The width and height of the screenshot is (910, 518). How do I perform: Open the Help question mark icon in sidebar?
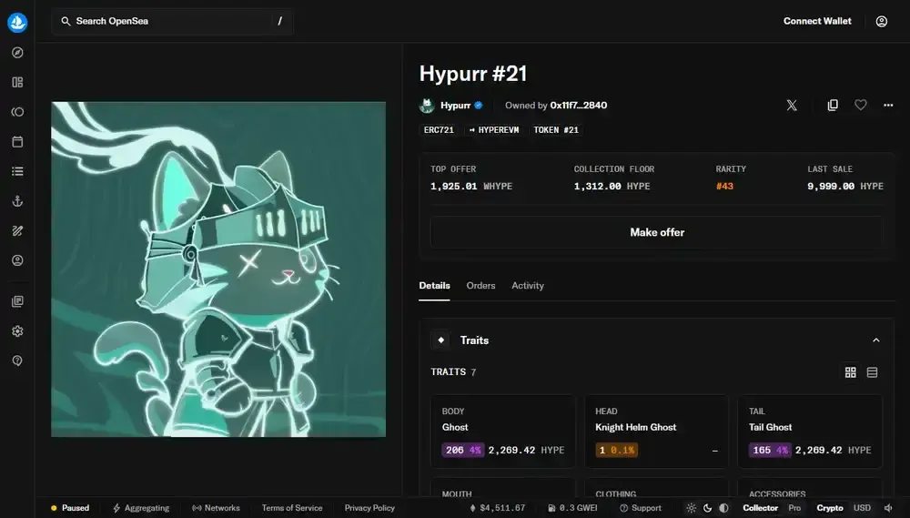(x=17, y=361)
